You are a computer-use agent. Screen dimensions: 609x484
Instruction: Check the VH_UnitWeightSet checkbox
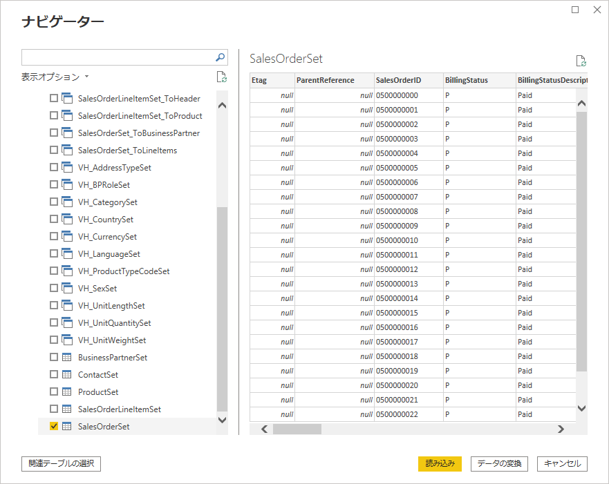click(54, 340)
